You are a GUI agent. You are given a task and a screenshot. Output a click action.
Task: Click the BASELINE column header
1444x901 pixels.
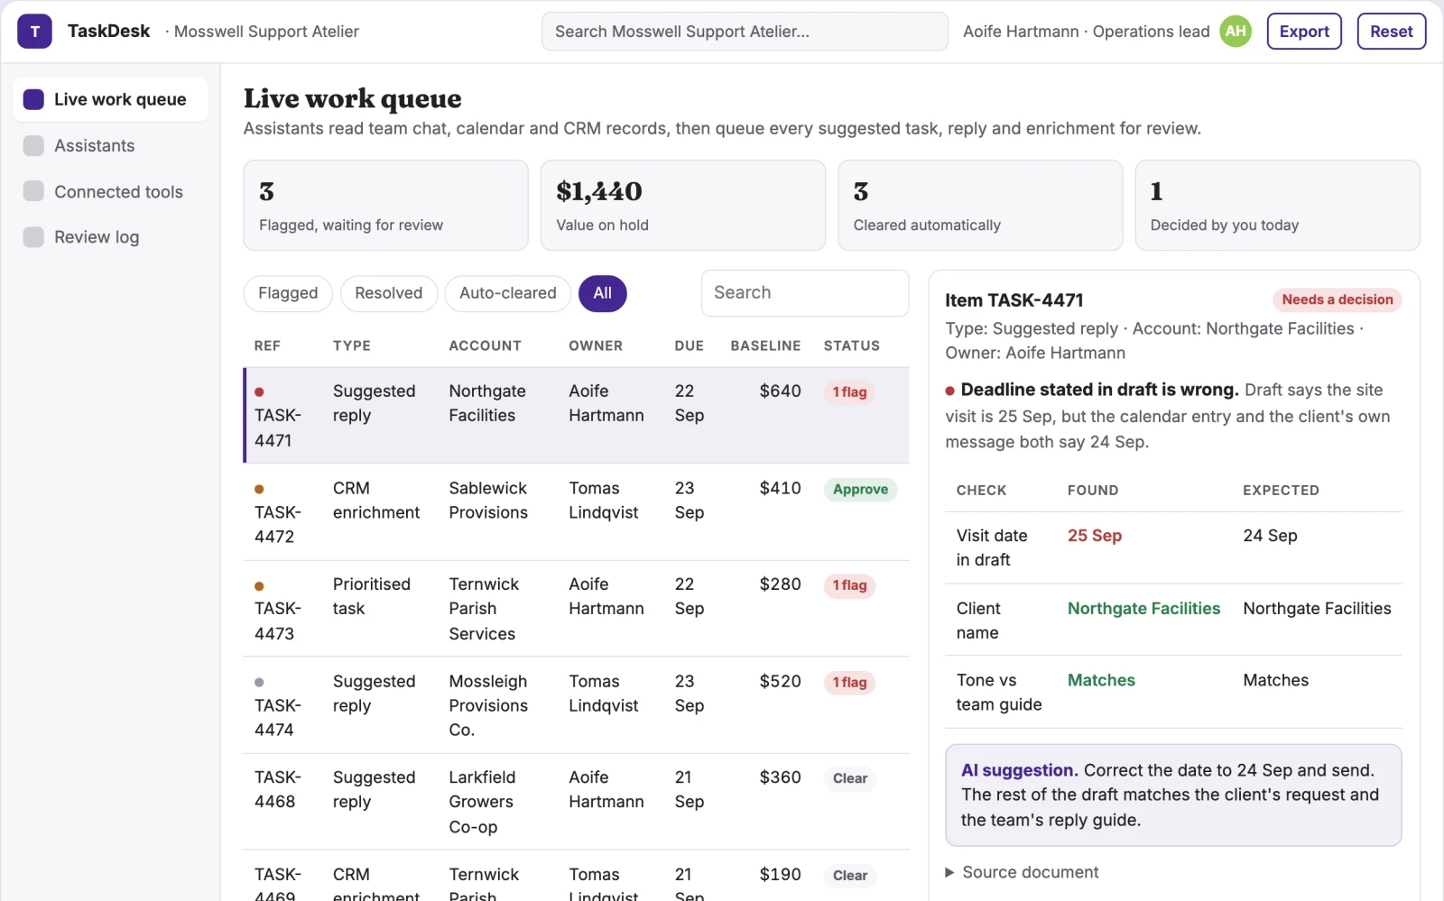pyautogui.click(x=765, y=345)
